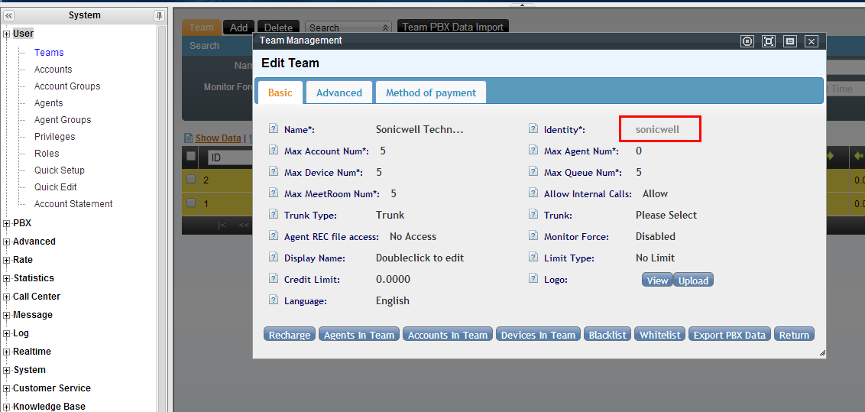Image resolution: width=865 pixels, height=412 pixels.
Task: Expand the PBX tree node
Action: [x=7, y=224]
